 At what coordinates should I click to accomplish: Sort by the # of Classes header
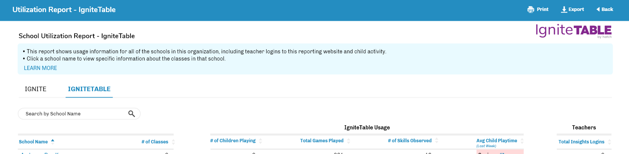pyautogui.click(x=155, y=142)
